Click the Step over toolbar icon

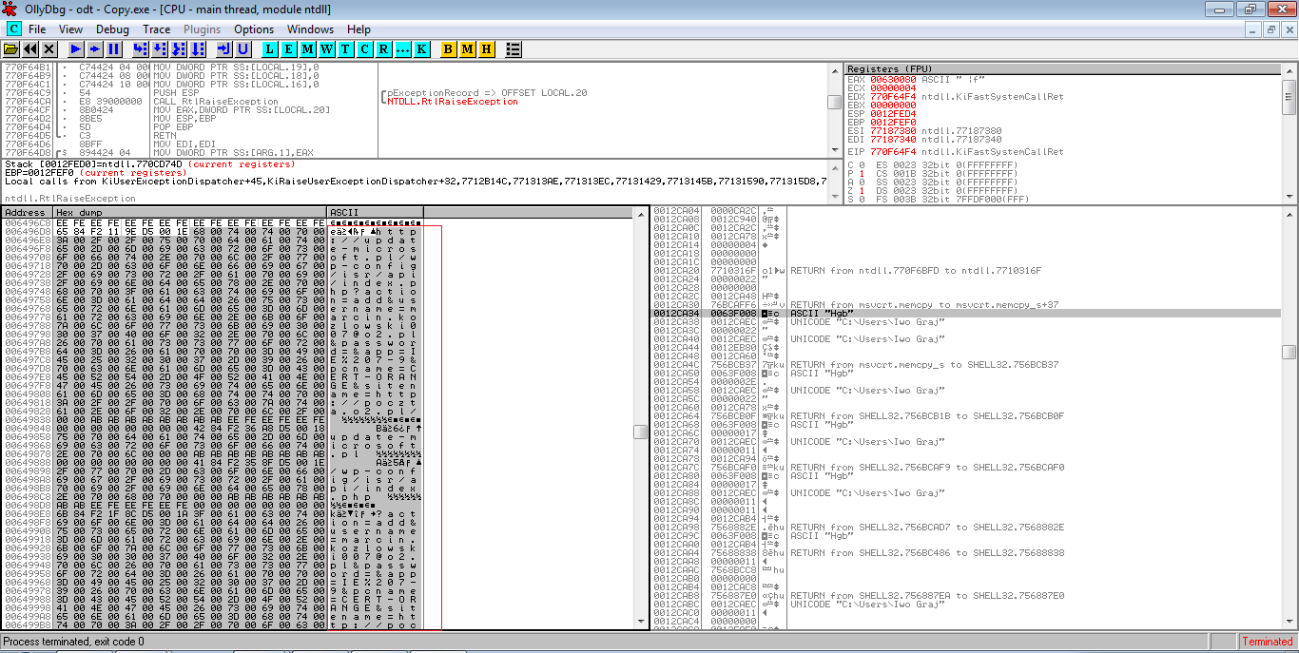[160, 48]
